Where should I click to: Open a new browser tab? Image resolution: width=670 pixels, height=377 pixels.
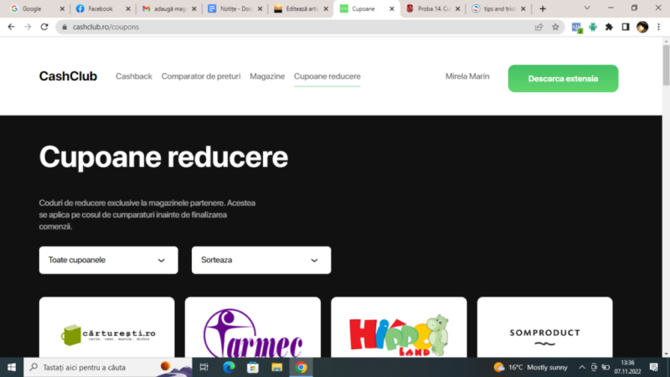tap(543, 8)
